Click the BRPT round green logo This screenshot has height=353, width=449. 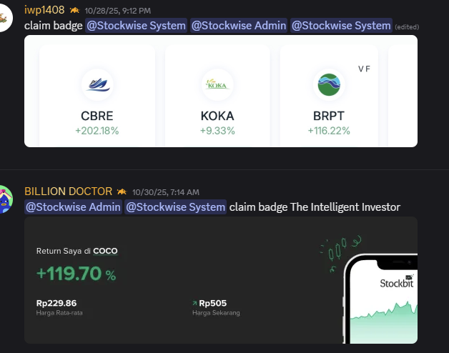pyautogui.click(x=330, y=85)
